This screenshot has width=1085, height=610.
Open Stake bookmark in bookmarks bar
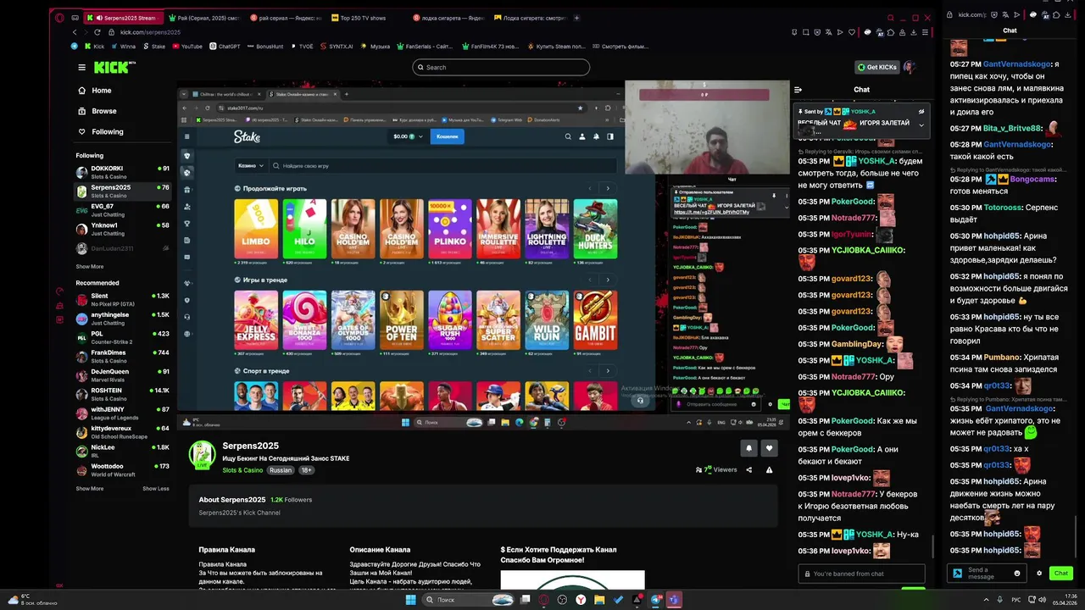[x=154, y=47]
